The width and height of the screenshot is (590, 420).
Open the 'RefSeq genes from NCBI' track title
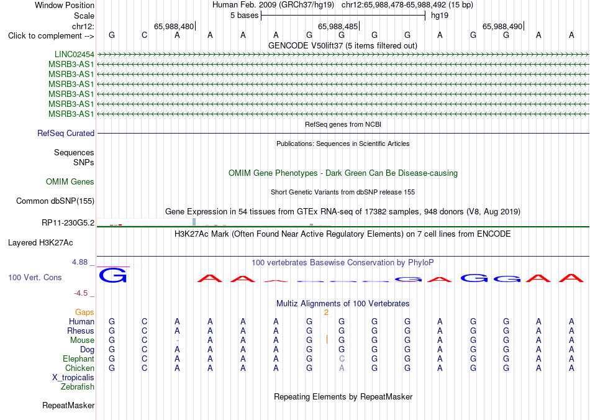click(343, 124)
